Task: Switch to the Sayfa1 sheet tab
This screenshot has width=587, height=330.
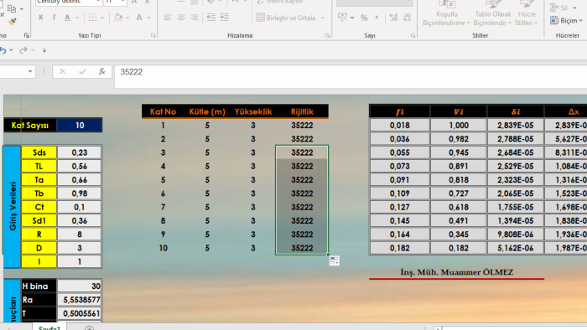Action: coord(49,327)
